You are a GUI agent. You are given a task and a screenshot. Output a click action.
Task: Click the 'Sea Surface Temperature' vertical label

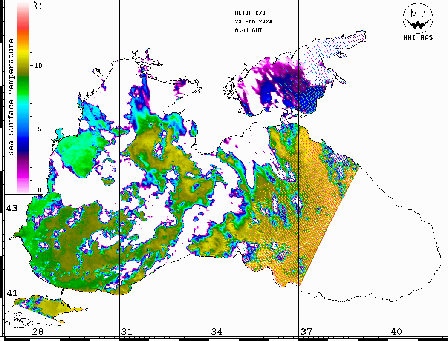11,97
